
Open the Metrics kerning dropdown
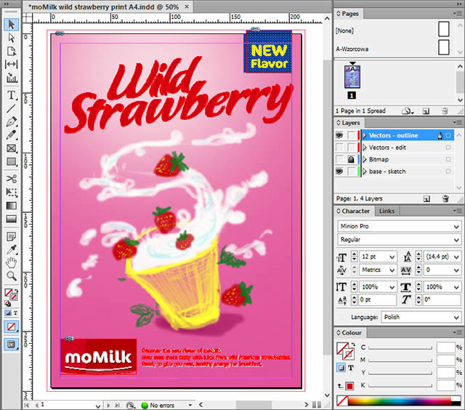(392, 270)
